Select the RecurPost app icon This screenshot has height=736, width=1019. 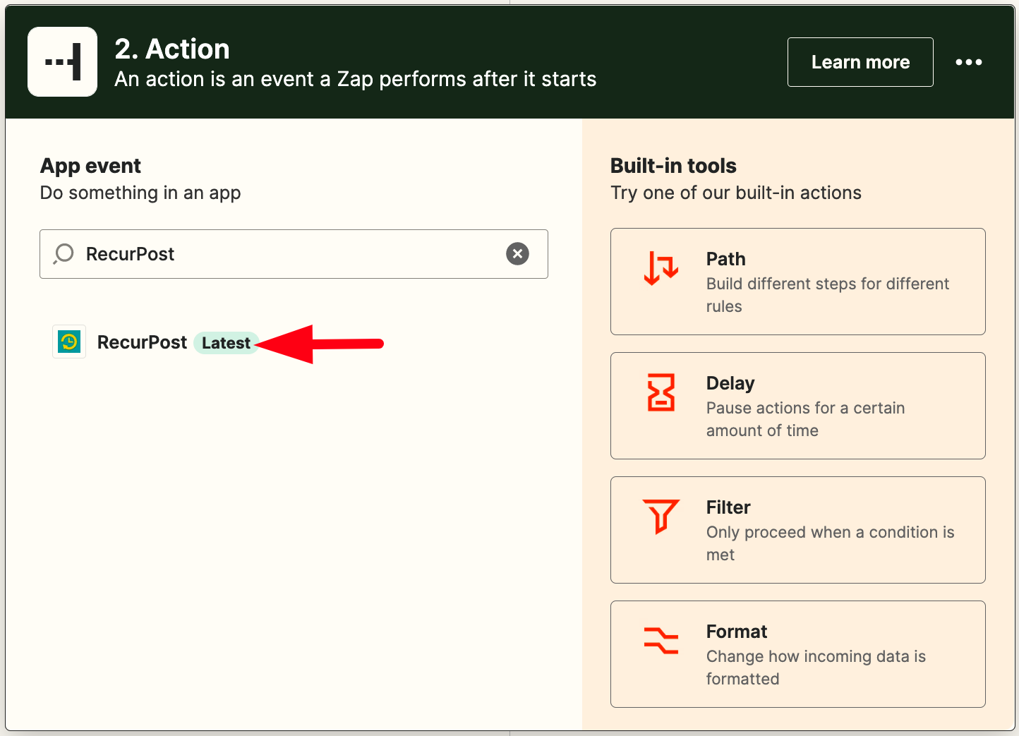(x=69, y=342)
